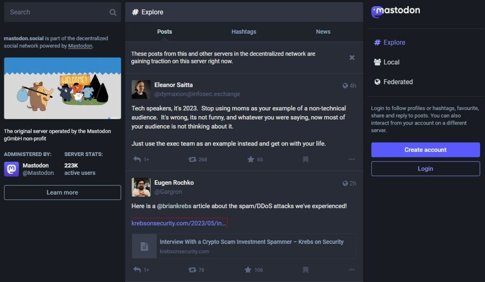Open the Mastodon logo home link
This screenshot has width=485, height=282.
pyautogui.click(x=395, y=11)
